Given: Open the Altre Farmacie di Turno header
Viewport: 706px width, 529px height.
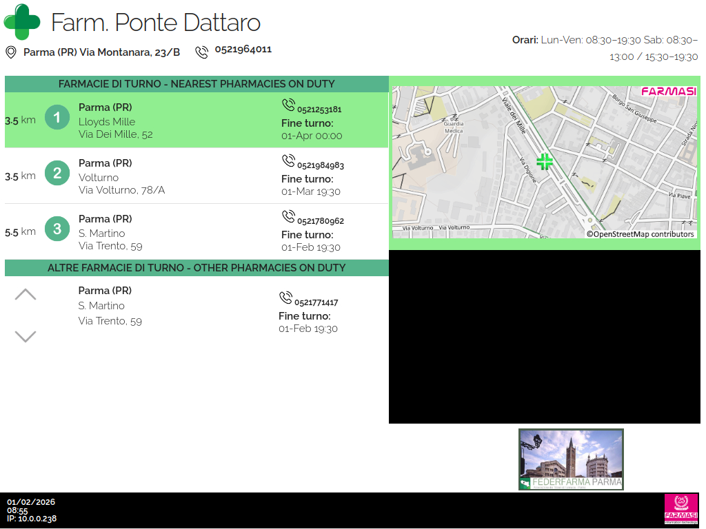Looking at the screenshot, I should coord(196,268).
